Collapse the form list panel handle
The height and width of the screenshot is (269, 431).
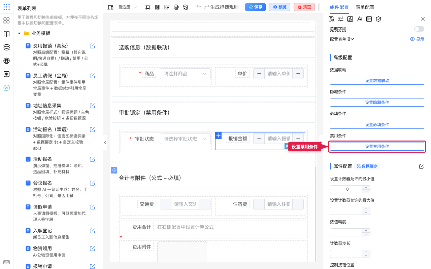(x=105, y=143)
